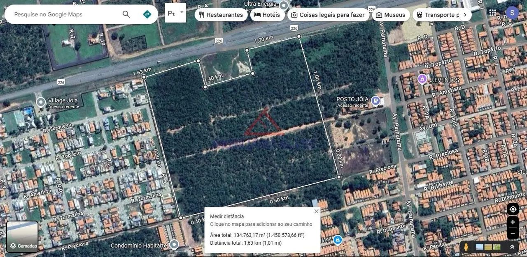Image resolution: width=527 pixels, height=257 pixels.
Task: Select the Street View pegman
Action: 466,247
